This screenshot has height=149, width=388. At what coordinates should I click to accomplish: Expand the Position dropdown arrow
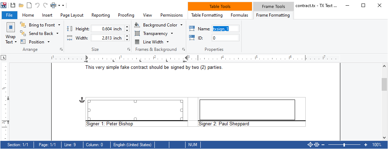point(48,42)
